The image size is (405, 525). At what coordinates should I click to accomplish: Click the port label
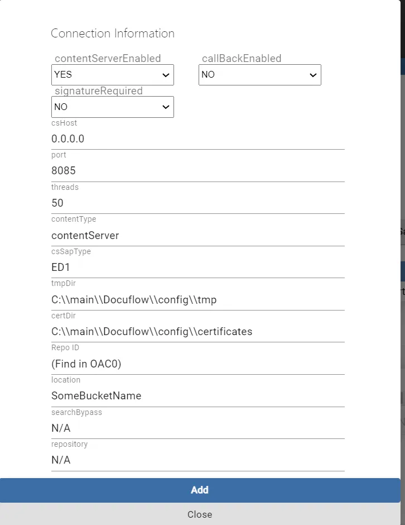[59, 155]
